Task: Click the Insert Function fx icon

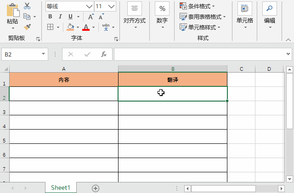Action: pyautogui.click(x=104, y=54)
